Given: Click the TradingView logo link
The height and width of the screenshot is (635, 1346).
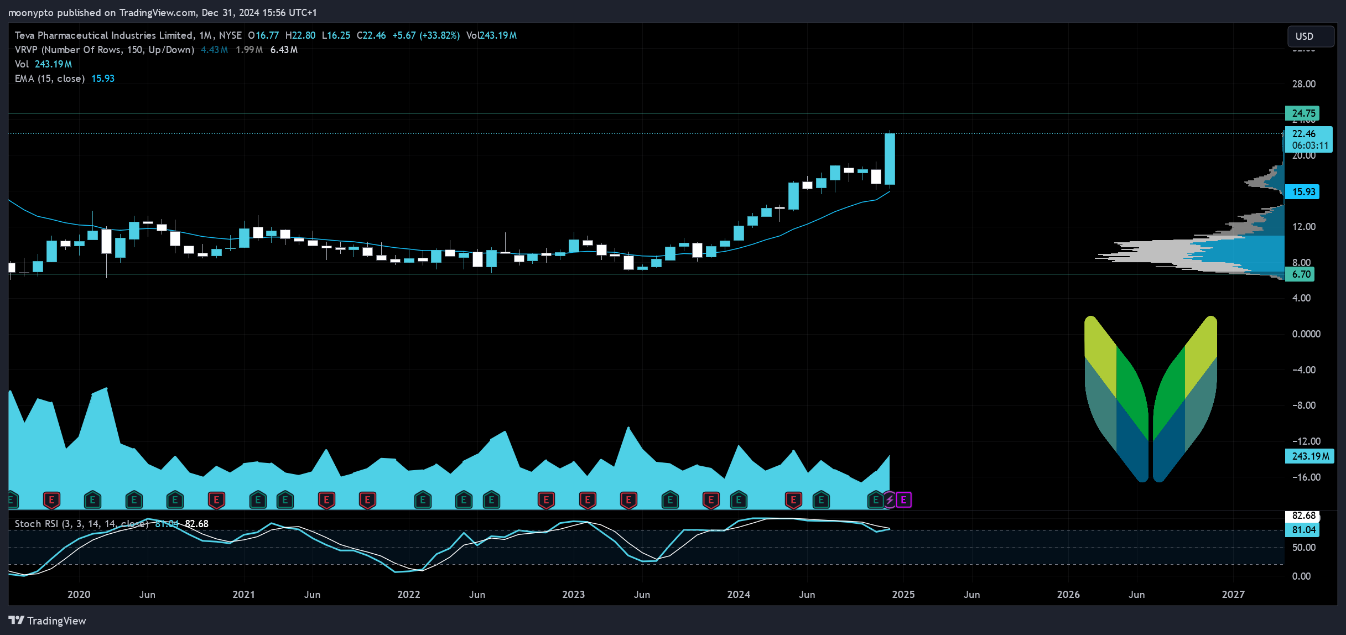Looking at the screenshot, I should pyautogui.click(x=48, y=621).
